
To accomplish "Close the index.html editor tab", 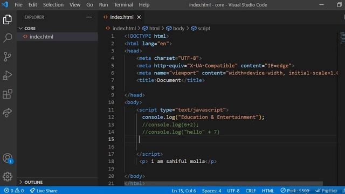I will coord(139,17).
